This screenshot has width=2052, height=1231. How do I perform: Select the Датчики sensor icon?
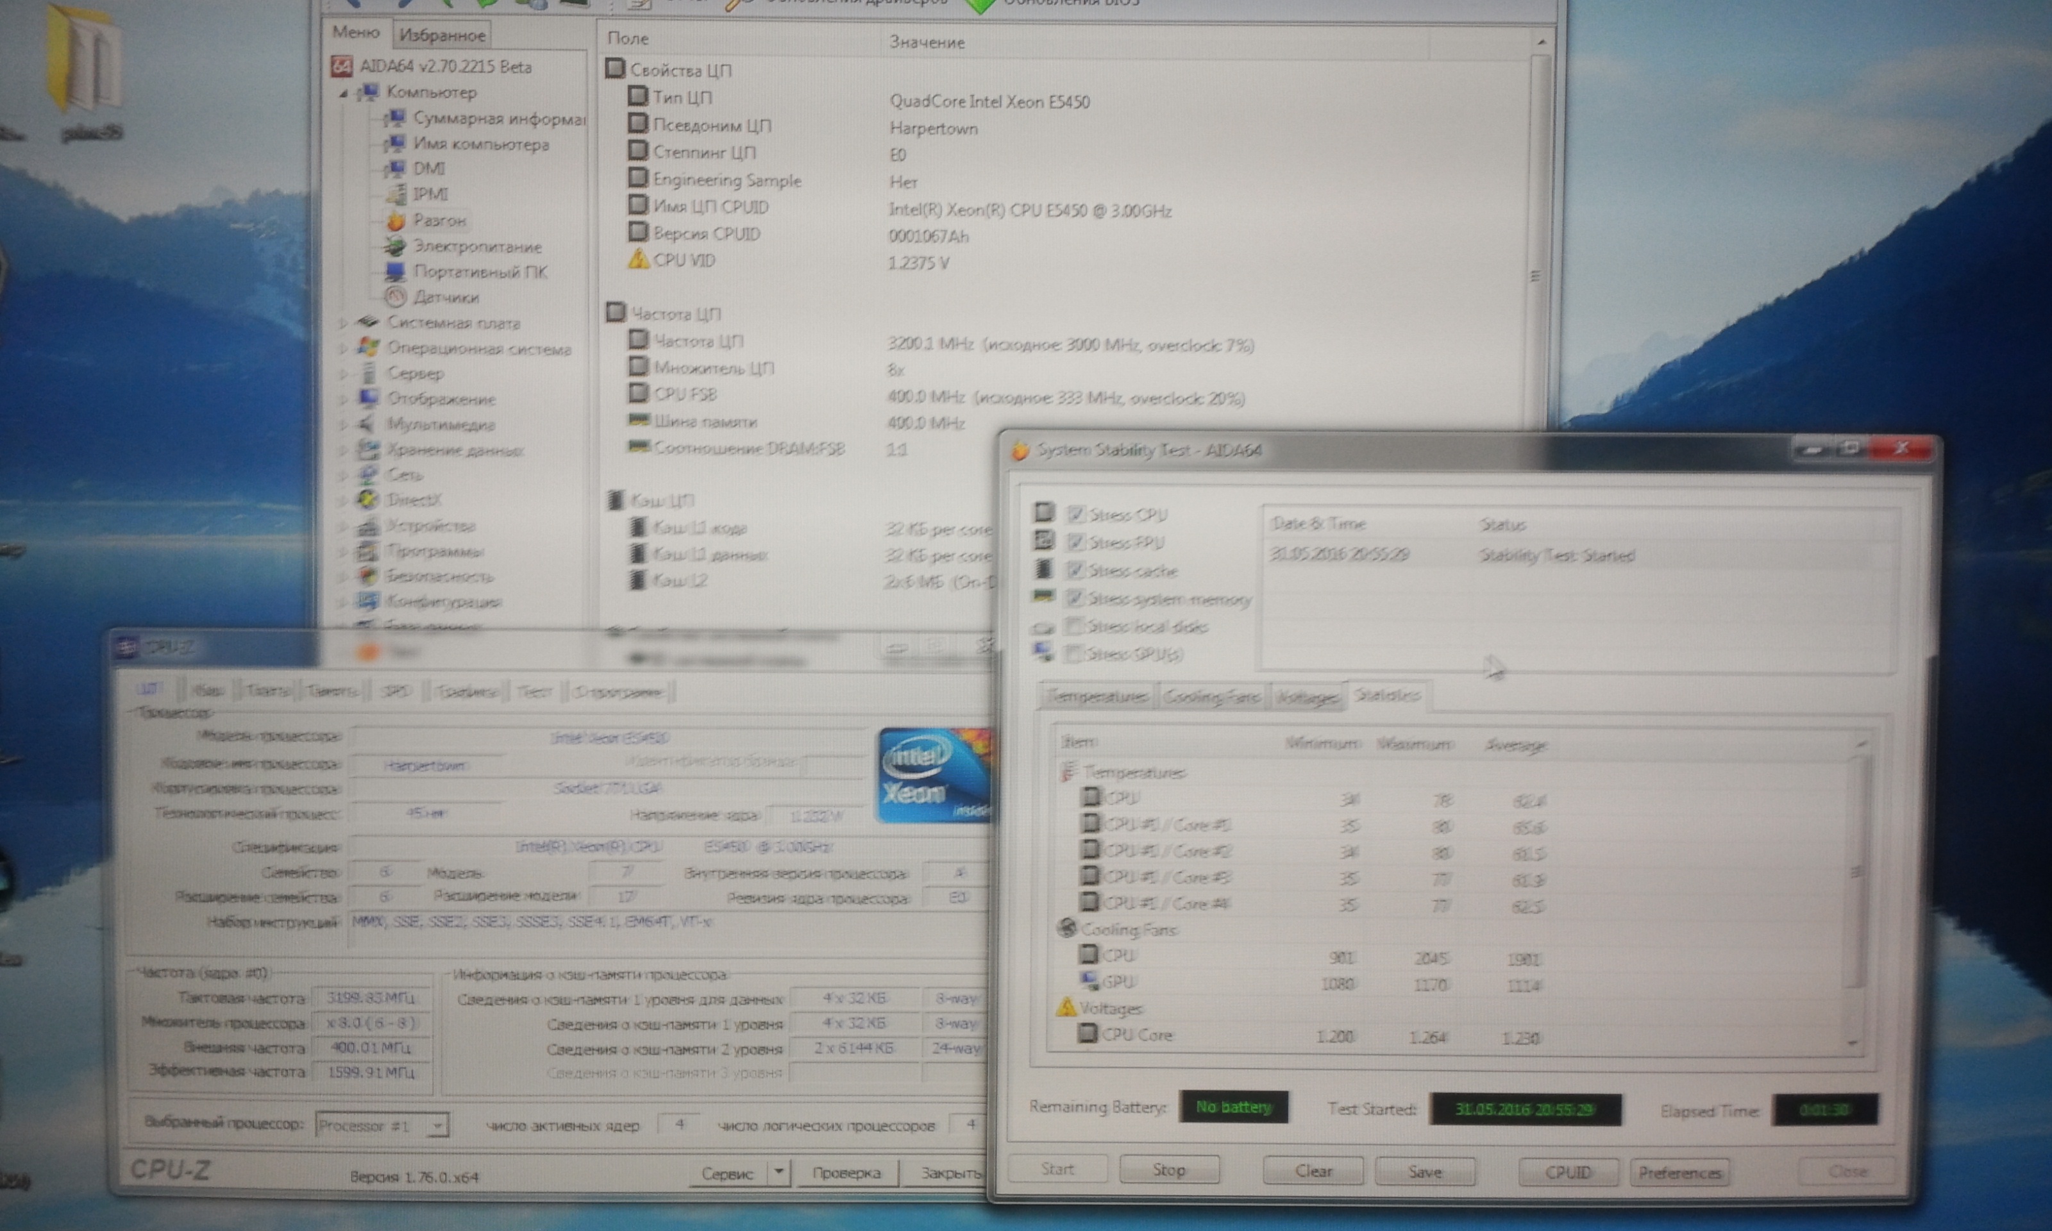tap(396, 297)
